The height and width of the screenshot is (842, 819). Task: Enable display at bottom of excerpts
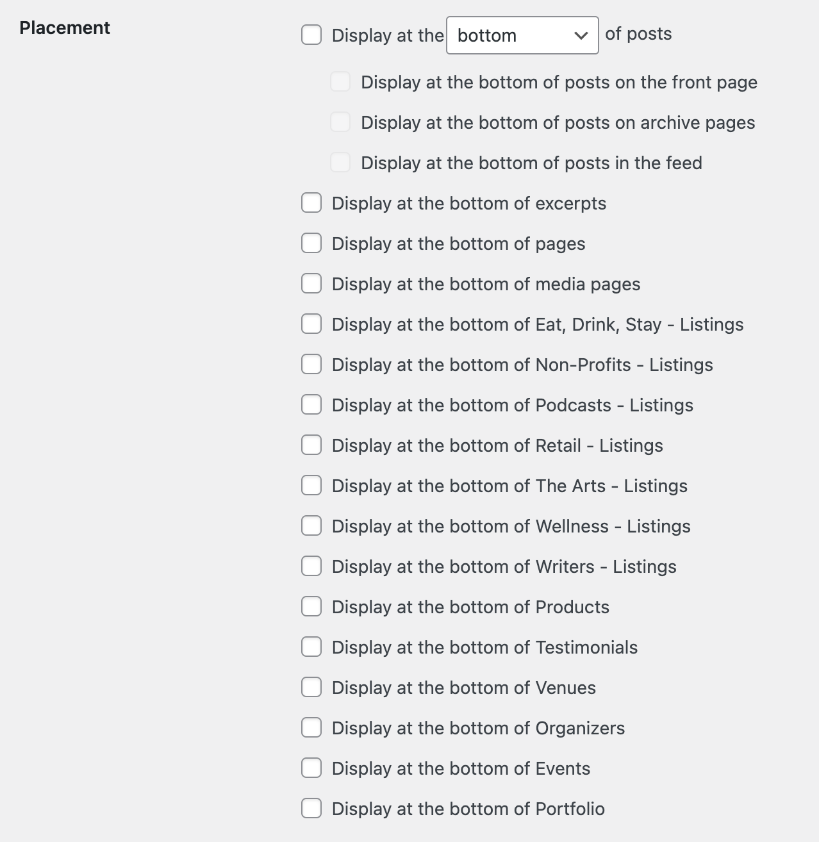[311, 203]
